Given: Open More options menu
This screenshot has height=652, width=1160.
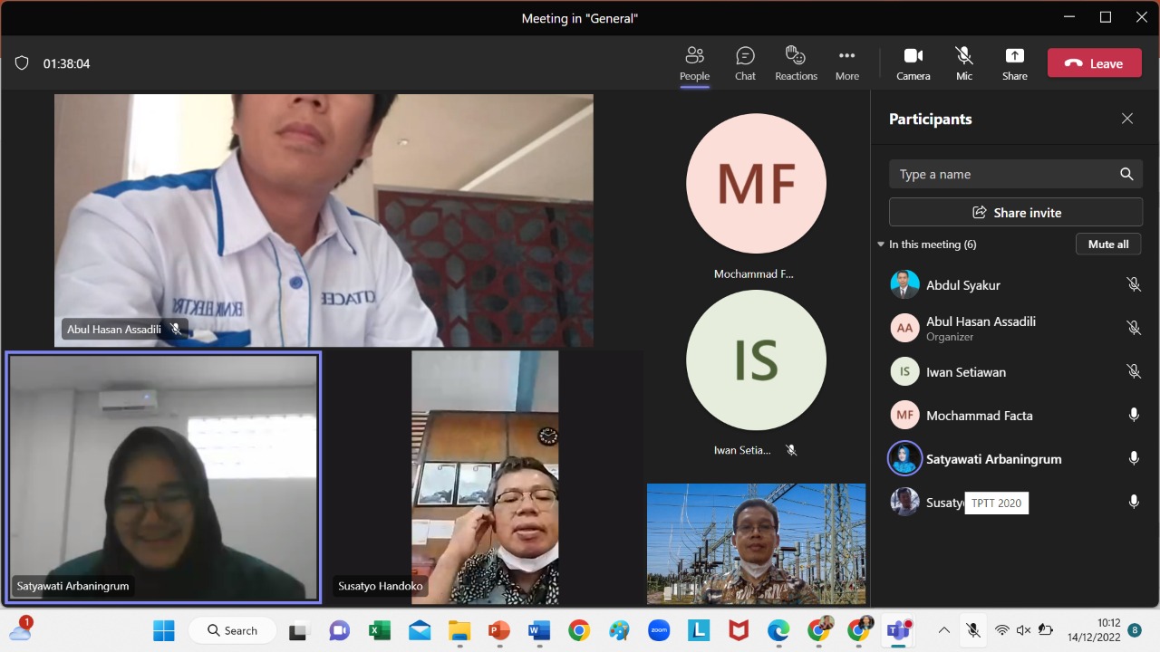Looking at the screenshot, I should tap(846, 63).
